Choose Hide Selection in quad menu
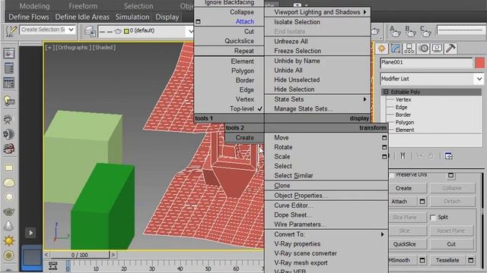 coord(294,89)
